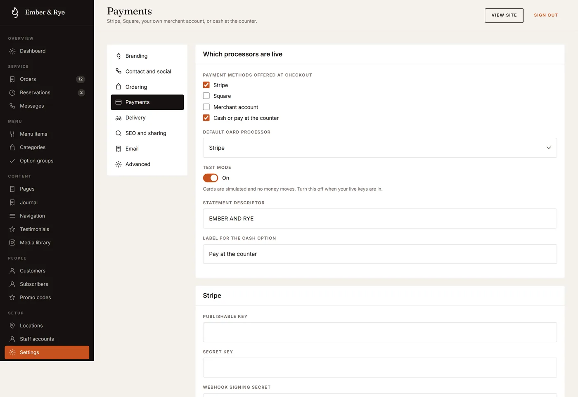Click the Delivery scooter icon
This screenshot has width=578, height=397.
[x=118, y=118]
